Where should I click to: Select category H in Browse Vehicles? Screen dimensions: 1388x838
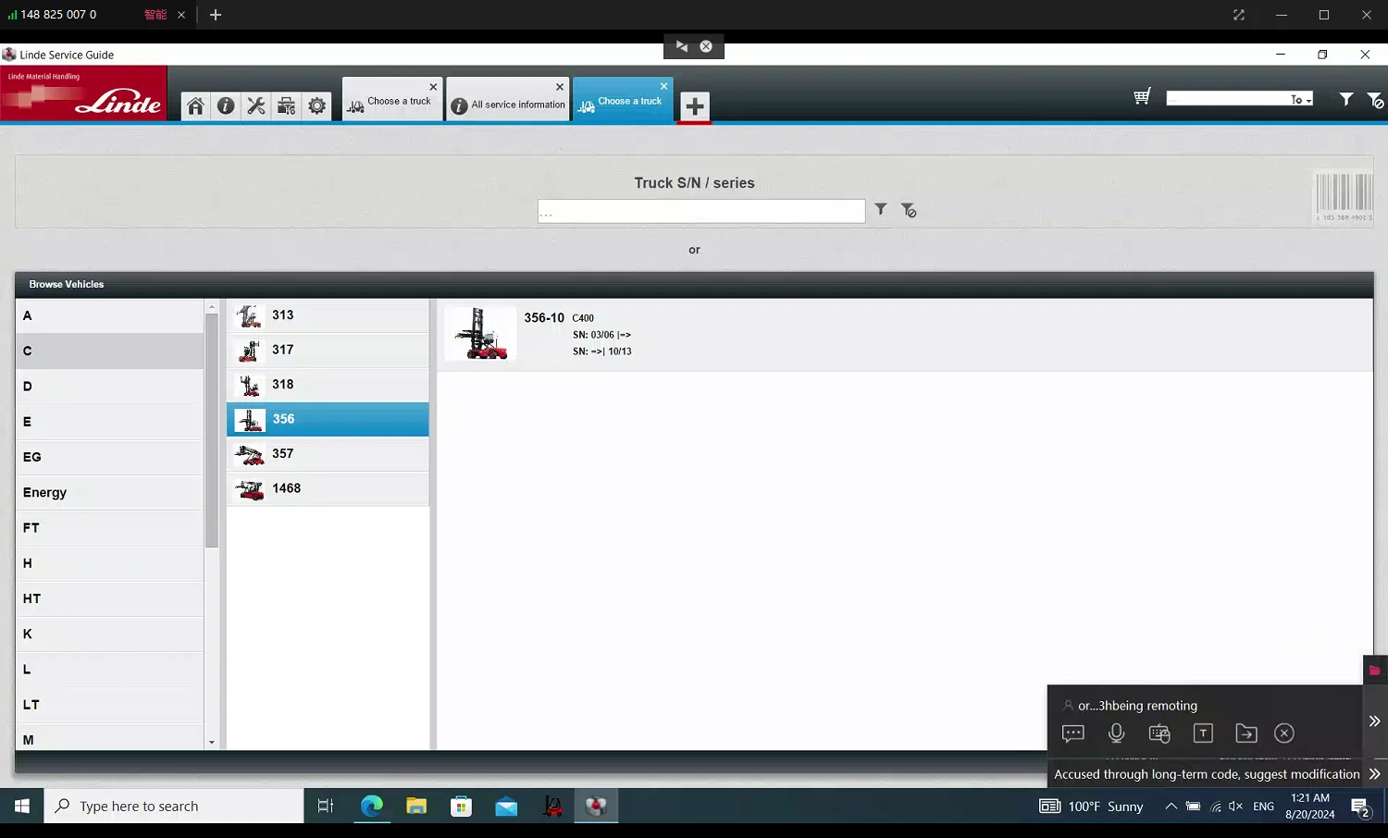110,563
